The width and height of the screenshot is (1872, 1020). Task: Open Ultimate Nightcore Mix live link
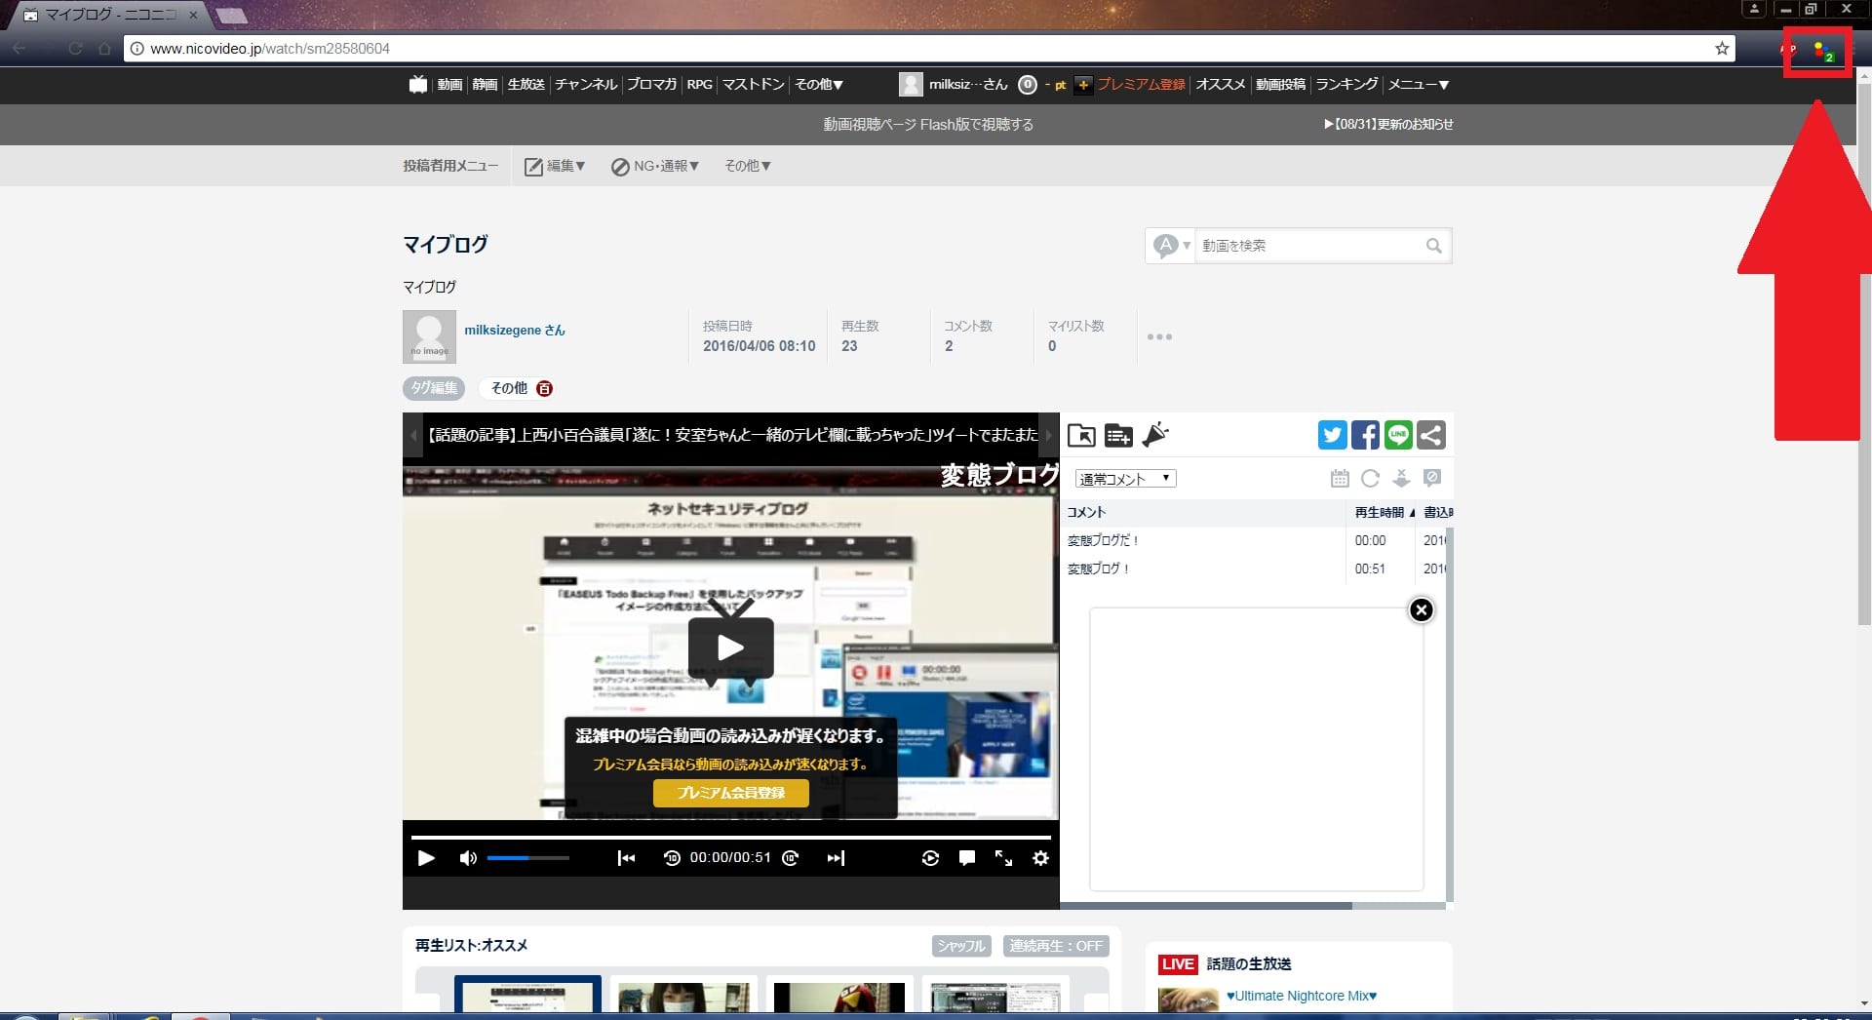1302,997
